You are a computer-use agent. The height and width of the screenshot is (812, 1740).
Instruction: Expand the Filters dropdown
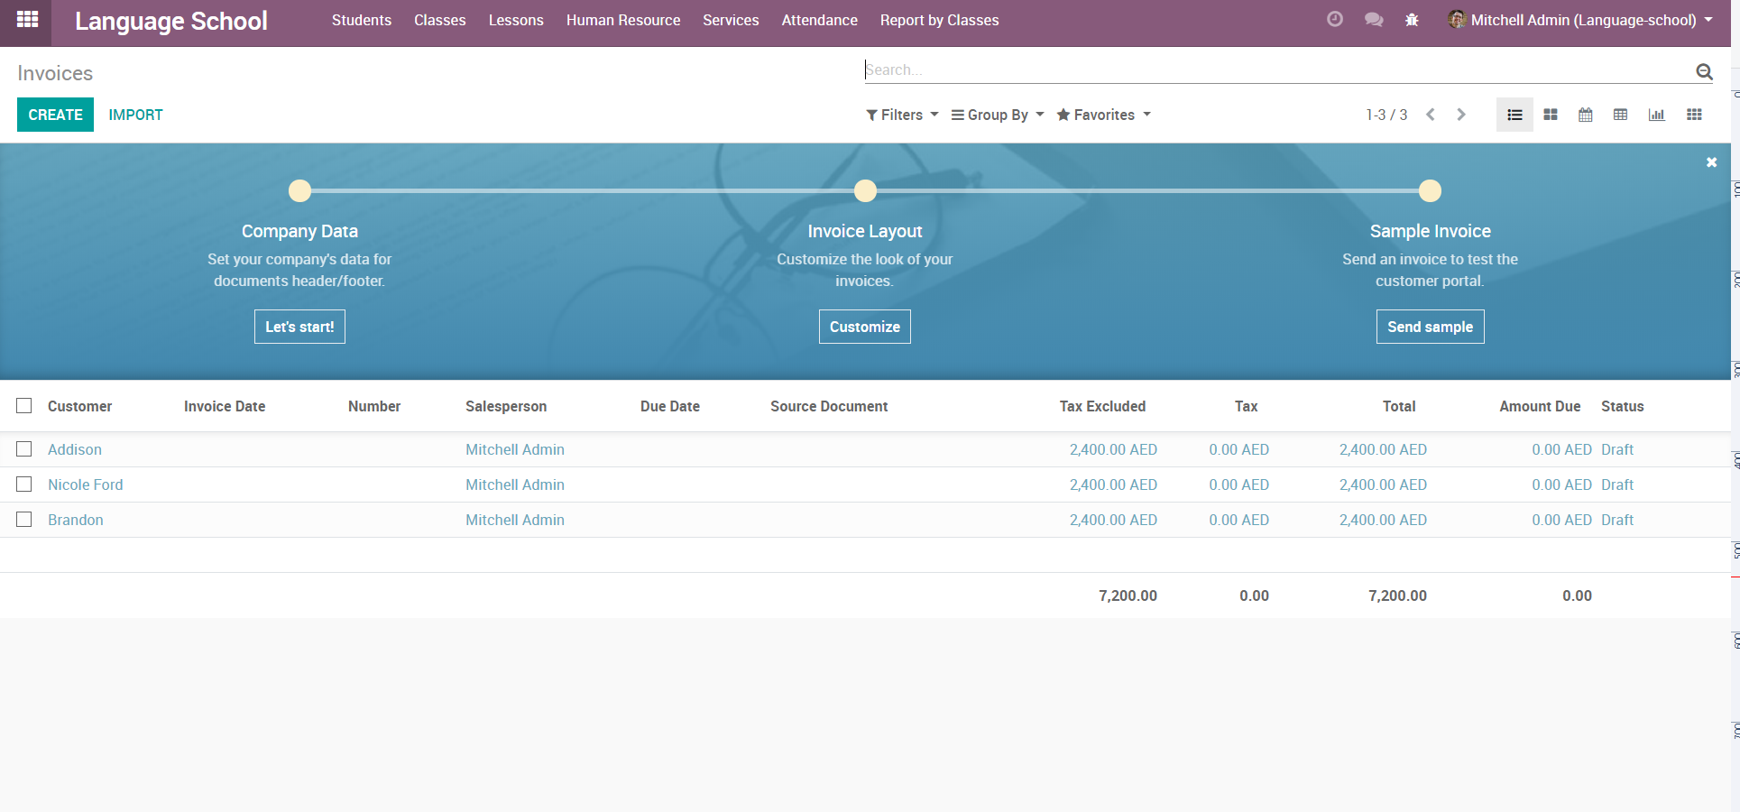click(x=902, y=115)
